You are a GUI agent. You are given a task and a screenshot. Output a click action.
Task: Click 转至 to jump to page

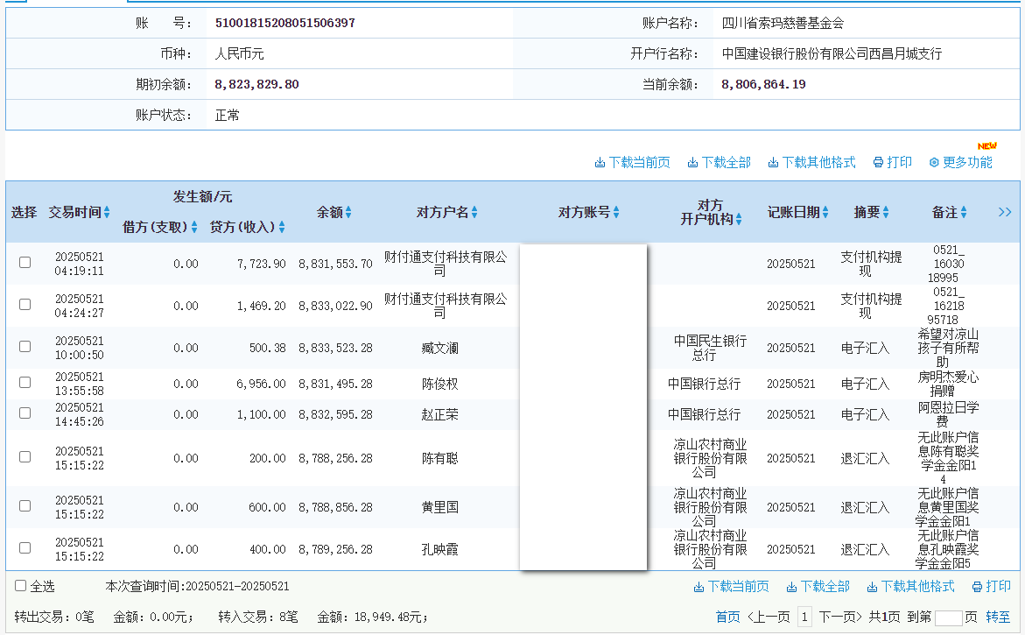pos(998,617)
